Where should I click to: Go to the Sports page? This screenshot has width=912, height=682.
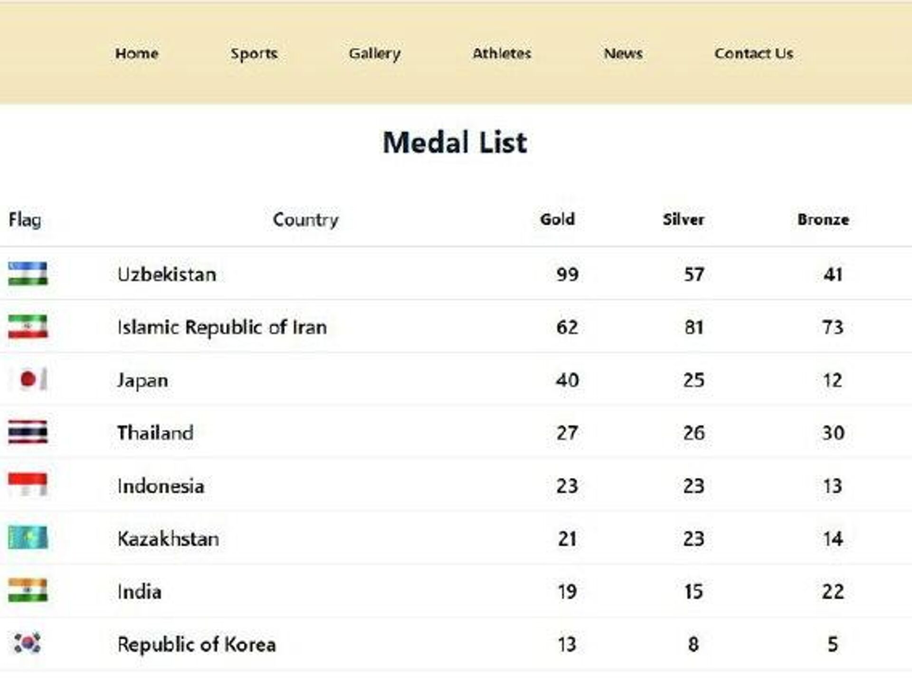pos(254,54)
